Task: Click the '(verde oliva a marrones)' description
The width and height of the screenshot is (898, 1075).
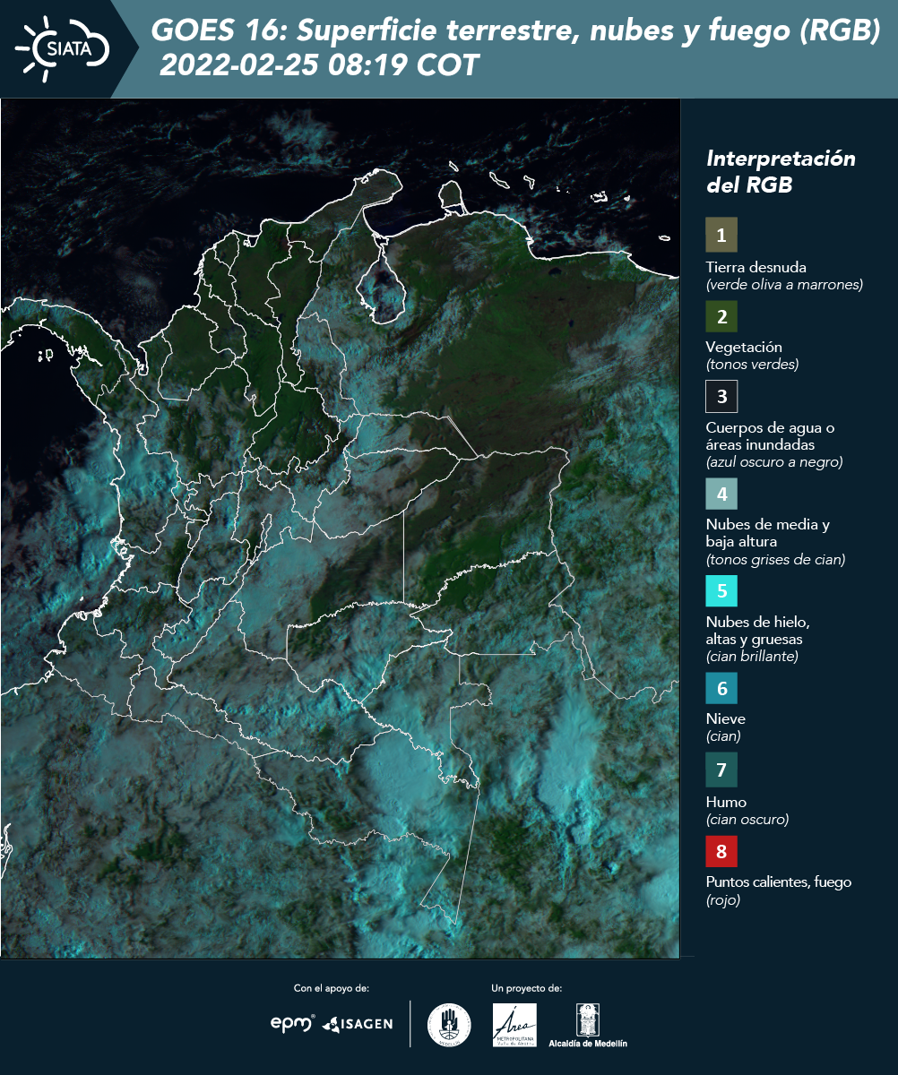Action: click(x=784, y=285)
